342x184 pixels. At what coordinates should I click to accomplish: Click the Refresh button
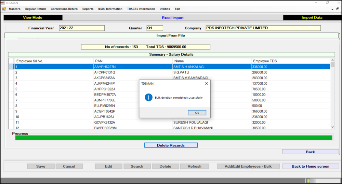tap(195, 166)
